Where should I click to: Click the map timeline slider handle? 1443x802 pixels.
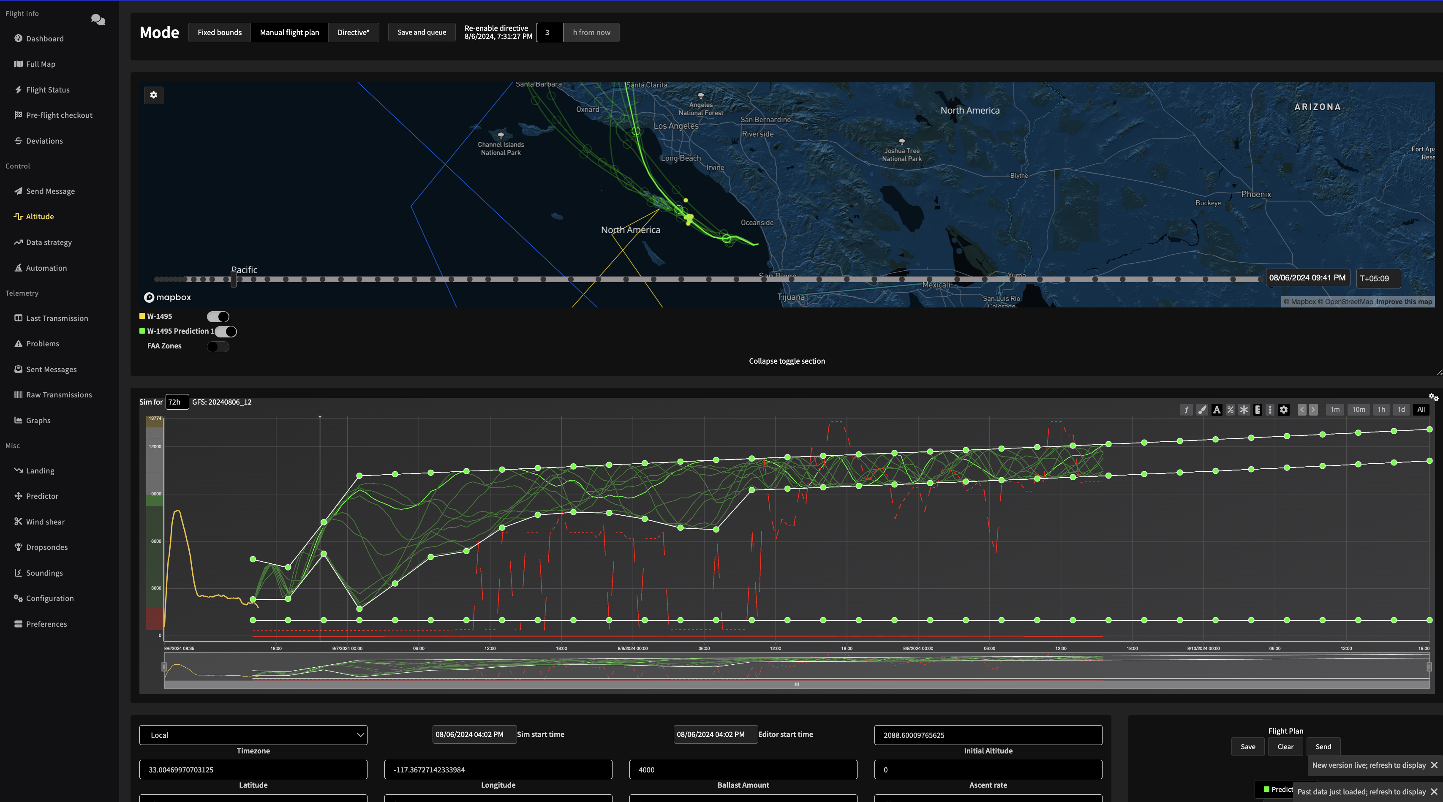tap(234, 279)
